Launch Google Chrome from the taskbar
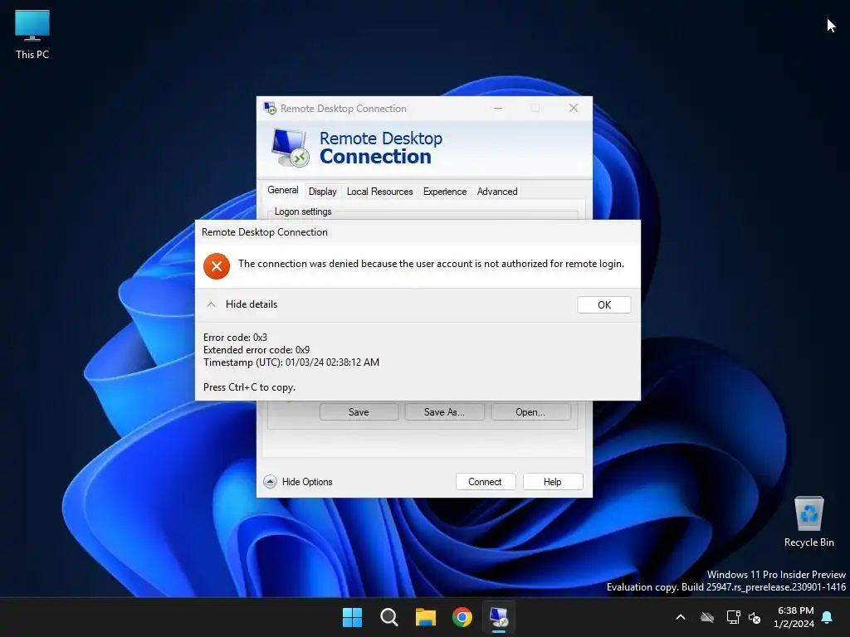The width and height of the screenshot is (850, 637). 462,617
